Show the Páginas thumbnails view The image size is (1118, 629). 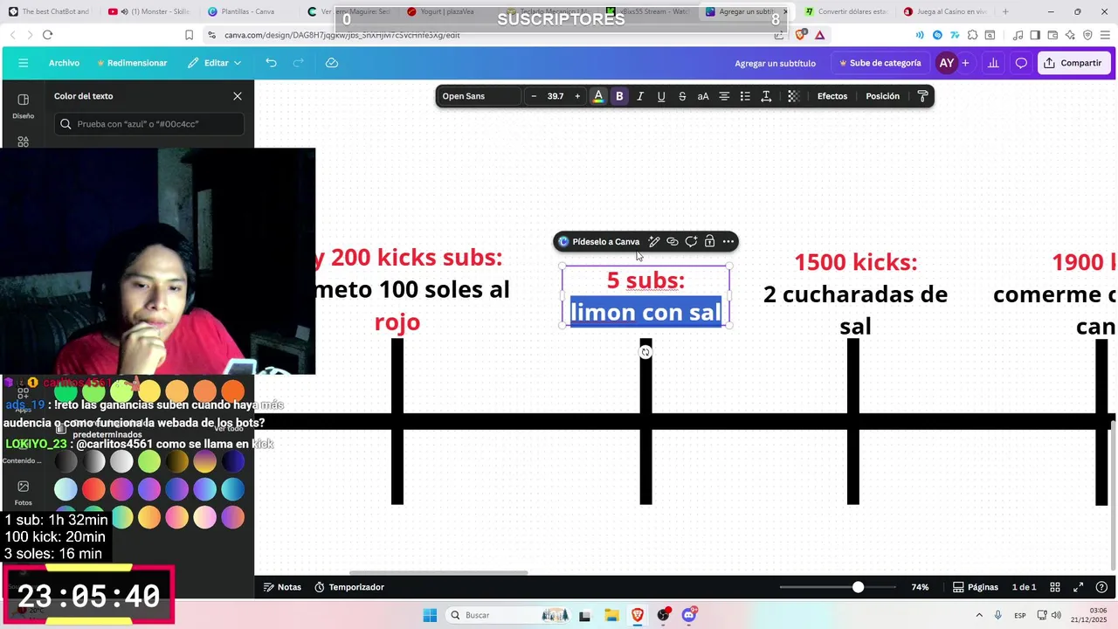[x=975, y=587]
